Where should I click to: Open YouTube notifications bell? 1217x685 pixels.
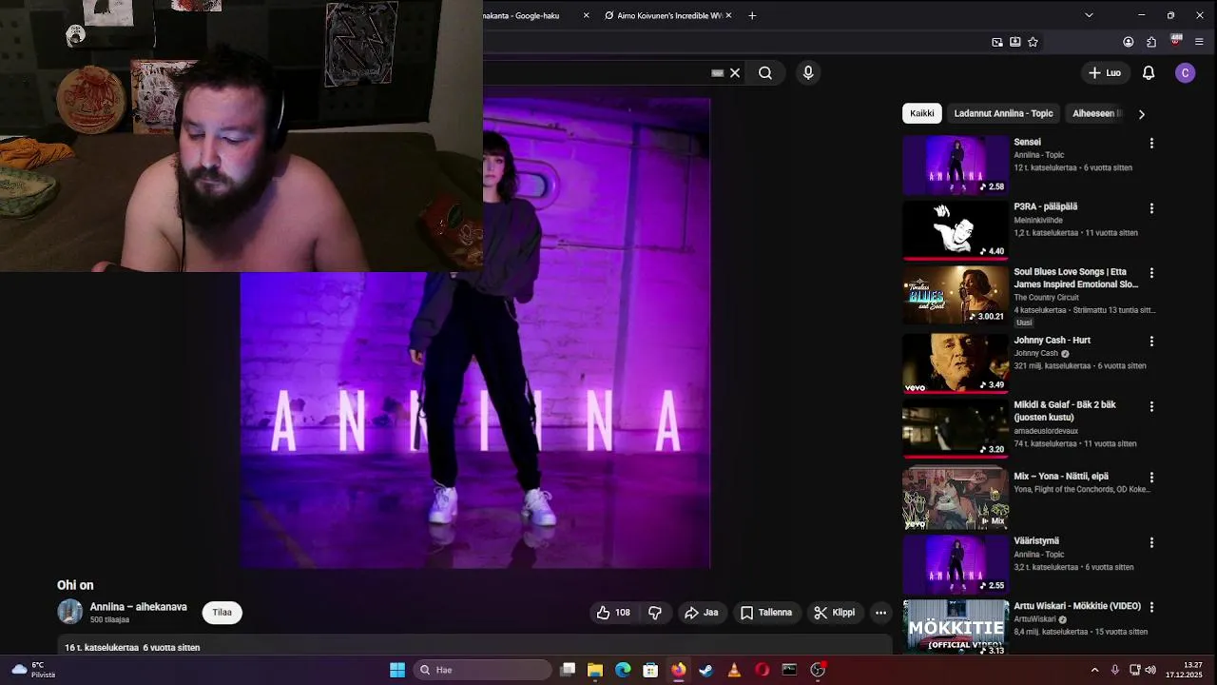(1149, 73)
